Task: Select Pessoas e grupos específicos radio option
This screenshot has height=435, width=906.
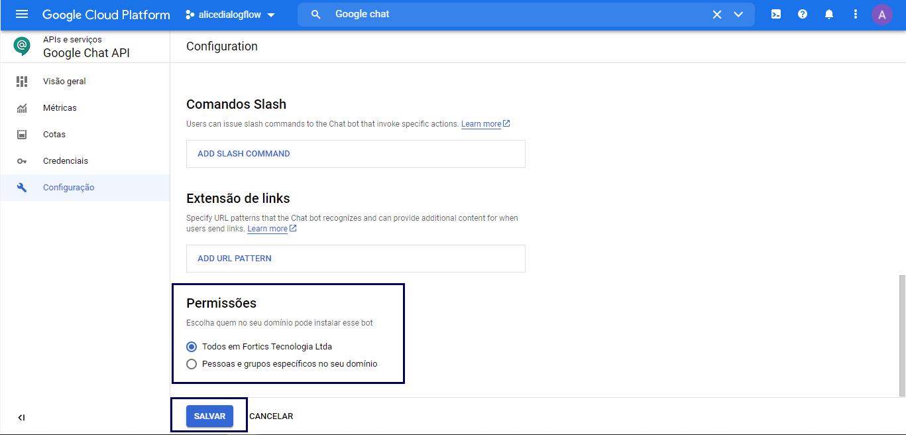Action: pyautogui.click(x=192, y=364)
